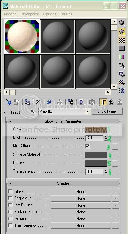128x234 pixels.
Task: Enable the Surface Material shader checkbox
Action: point(10,212)
